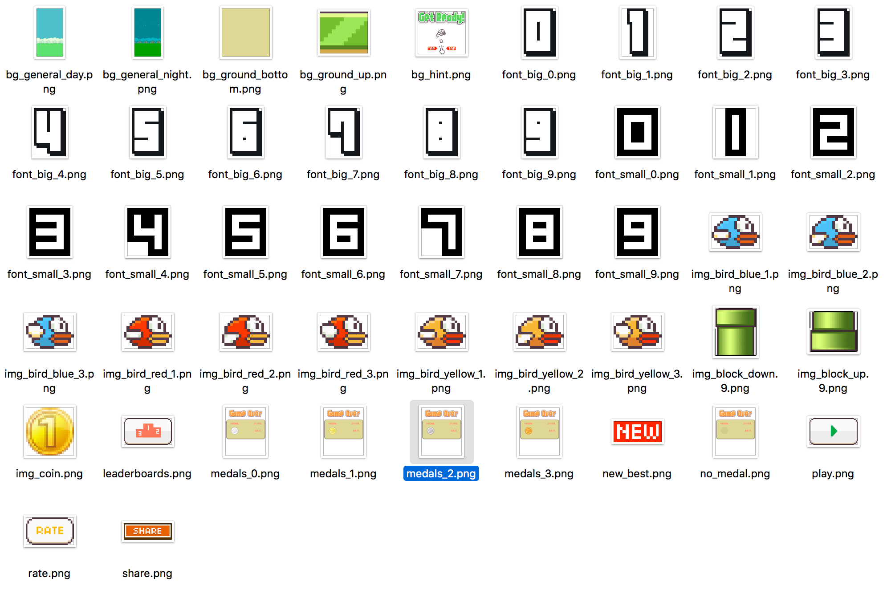Select the font_big_2.png icon

(735, 33)
